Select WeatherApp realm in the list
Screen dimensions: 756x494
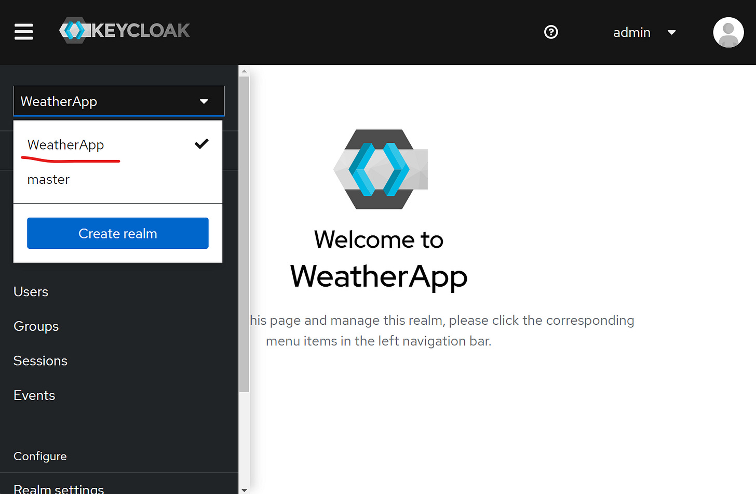tap(118, 144)
